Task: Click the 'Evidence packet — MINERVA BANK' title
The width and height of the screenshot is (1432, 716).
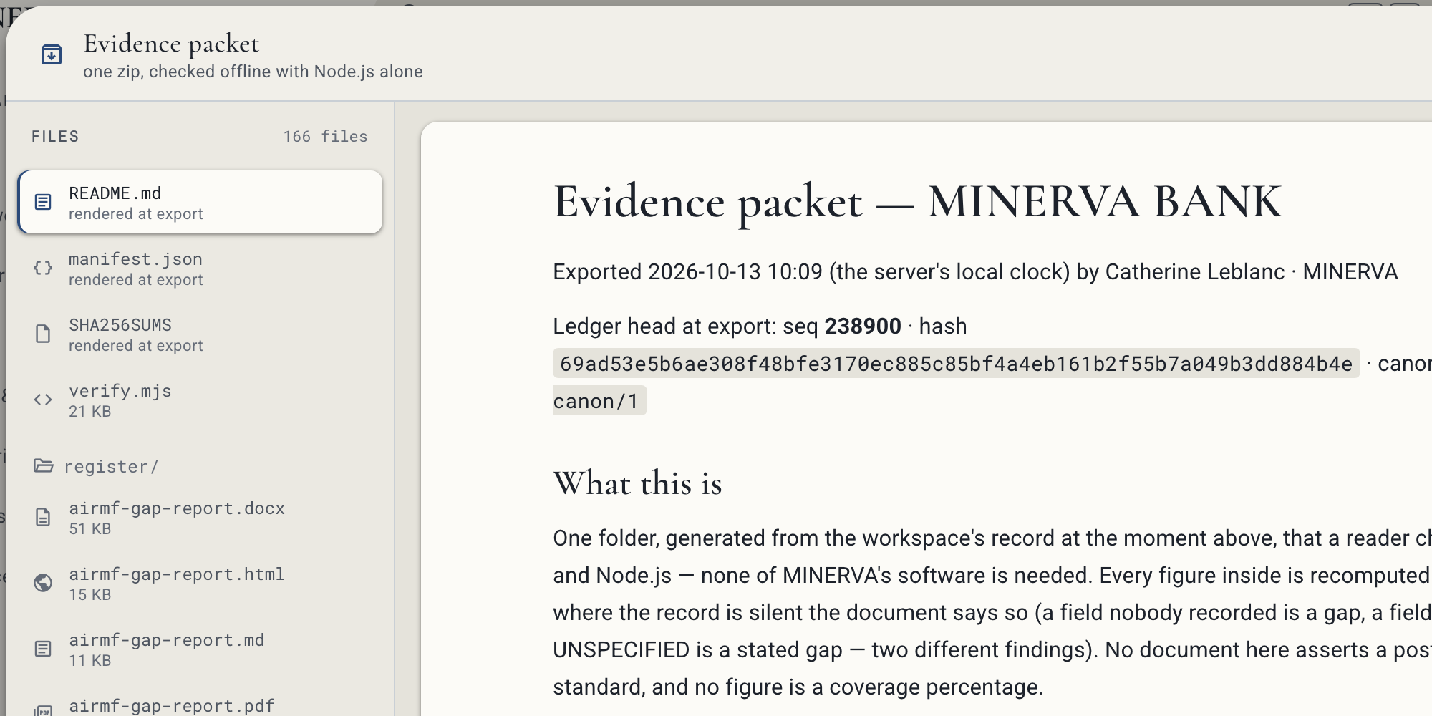Action: tap(918, 202)
